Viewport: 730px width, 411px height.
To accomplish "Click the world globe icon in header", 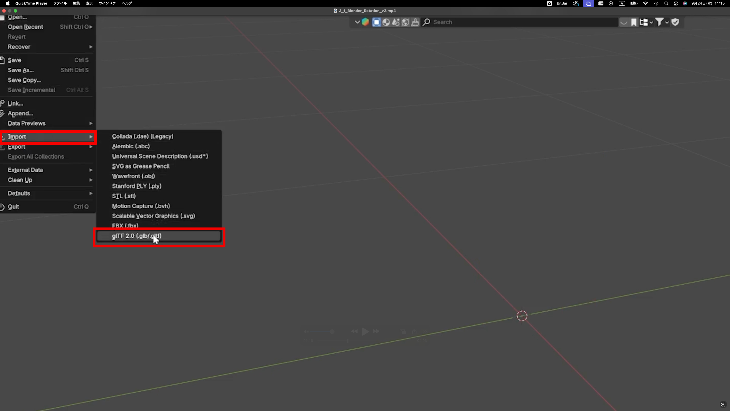I will pos(405,22).
